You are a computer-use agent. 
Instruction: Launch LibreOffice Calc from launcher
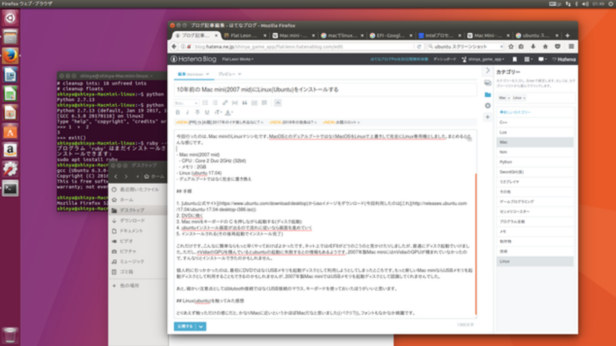[x=10, y=94]
